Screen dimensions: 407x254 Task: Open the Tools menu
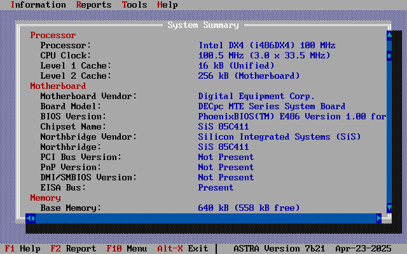pyautogui.click(x=134, y=4)
